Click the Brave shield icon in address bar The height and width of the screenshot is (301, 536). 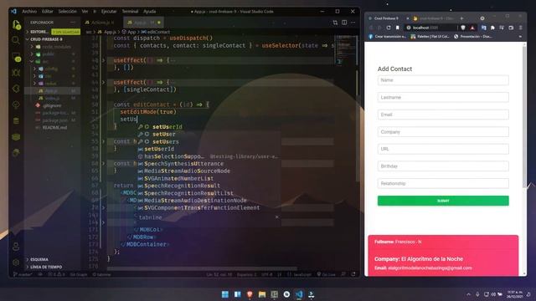click(x=463, y=28)
